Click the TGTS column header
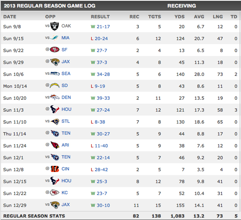 tap(154, 17)
